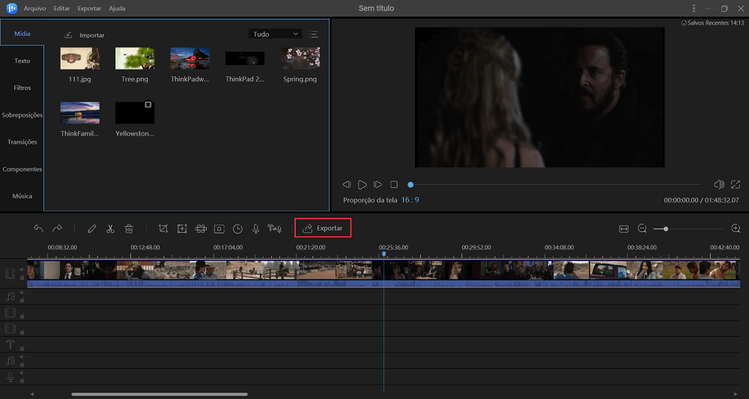Delete the clip with the trash icon
This screenshot has width=749, height=399.
pos(129,228)
